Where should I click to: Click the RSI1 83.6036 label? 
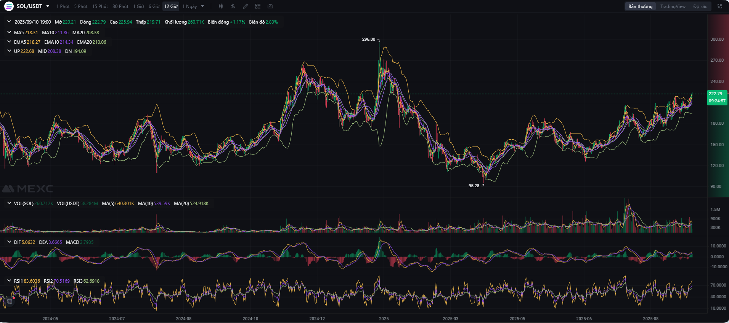tap(27, 281)
